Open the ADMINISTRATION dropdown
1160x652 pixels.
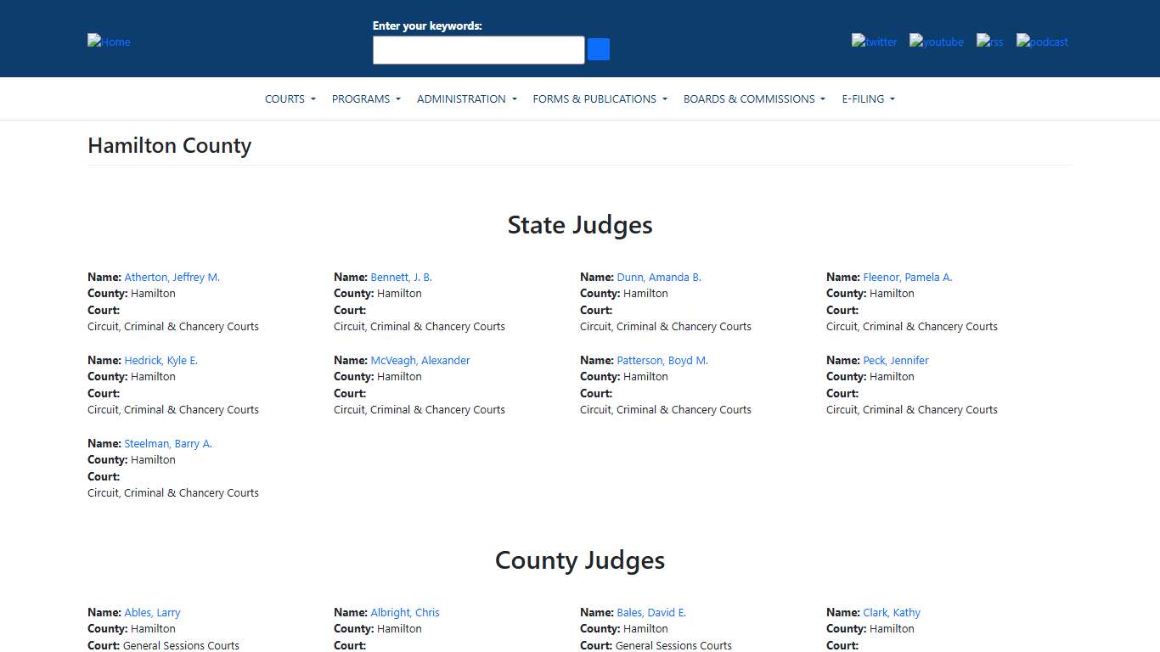pos(466,98)
